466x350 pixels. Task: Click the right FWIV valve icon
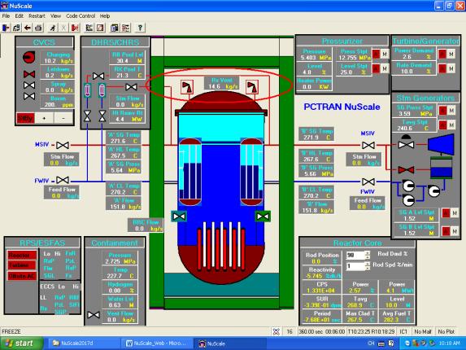(x=368, y=182)
